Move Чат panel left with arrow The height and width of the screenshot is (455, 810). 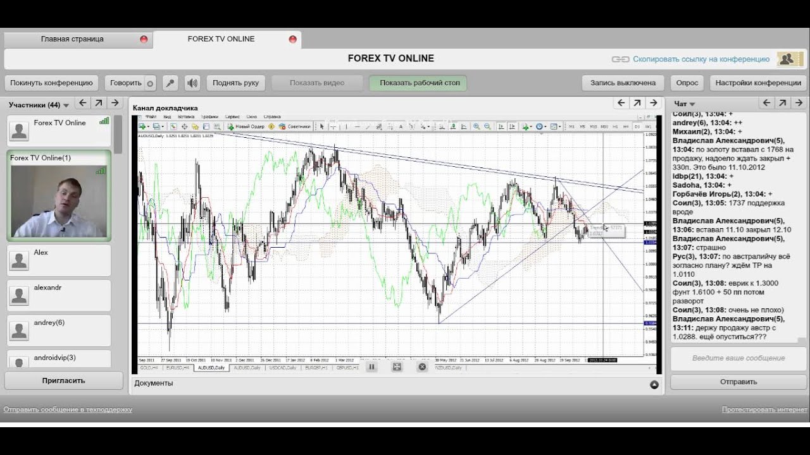(x=766, y=103)
